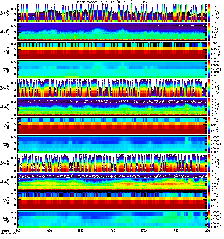This screenshot has height=239, width=224.
Task: Click the 1720 time axis label
Action: point(144,230)
